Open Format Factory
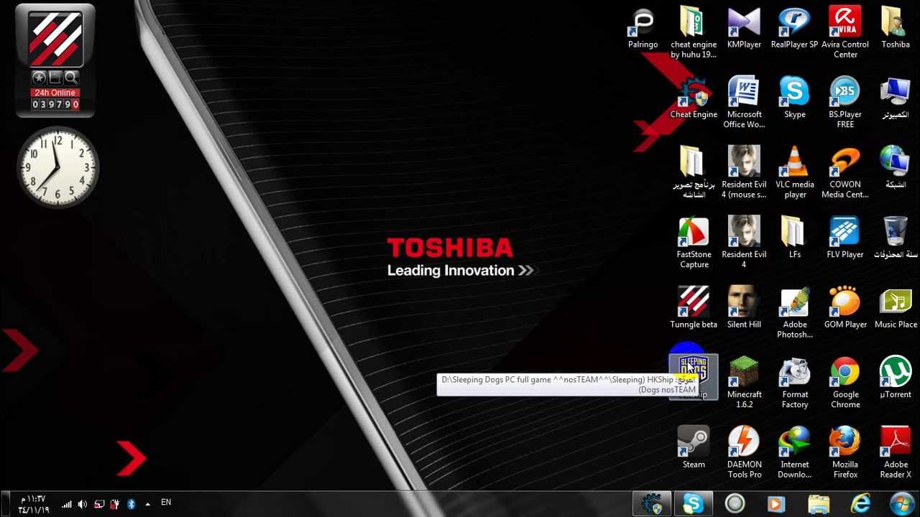 click(x=794, y=382)
